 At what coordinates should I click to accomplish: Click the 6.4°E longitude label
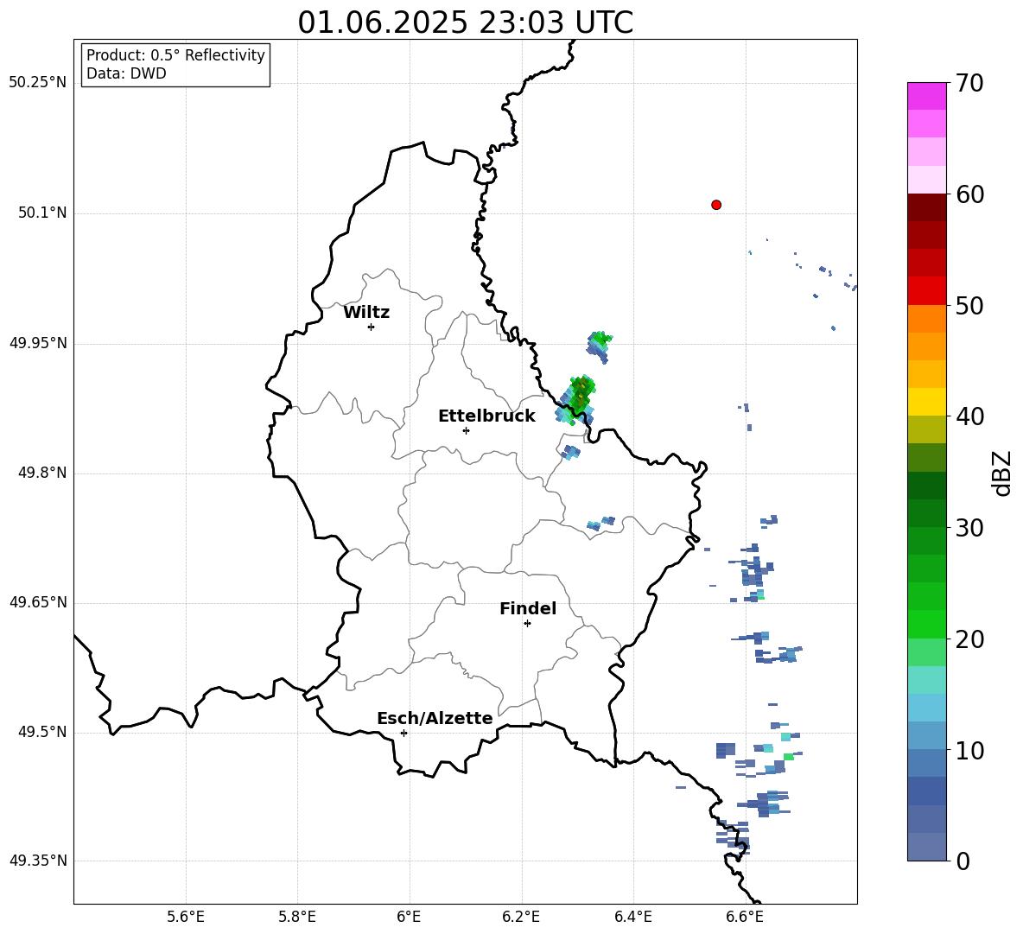click(x=632, y=917)
